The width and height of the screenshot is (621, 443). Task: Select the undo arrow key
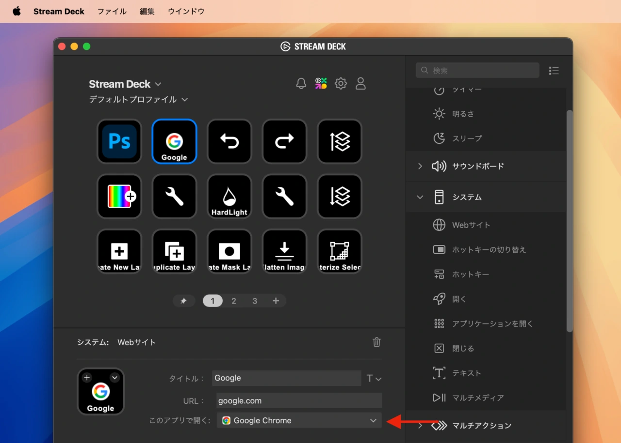(229, 141)
